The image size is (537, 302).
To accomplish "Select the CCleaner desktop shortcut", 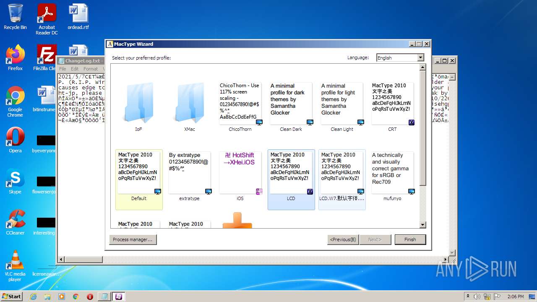I will pyautogui.click(x=15, y=222).
